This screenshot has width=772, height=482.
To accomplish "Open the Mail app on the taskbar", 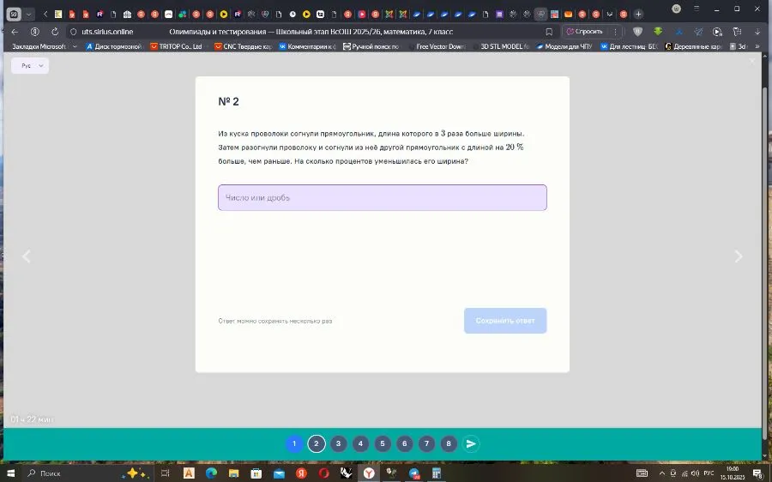I will 279,473.
